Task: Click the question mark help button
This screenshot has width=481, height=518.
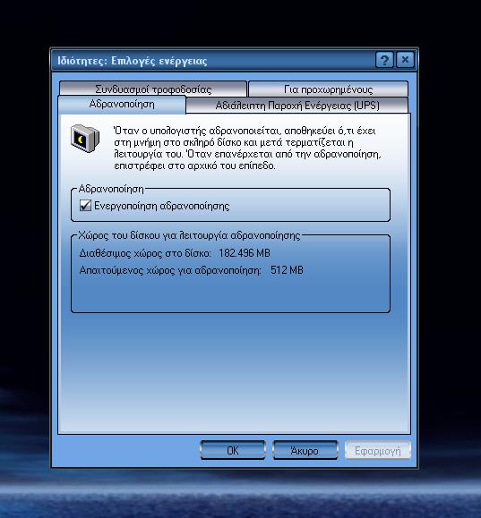Action: pyautogui.click(x=384, y=60)
